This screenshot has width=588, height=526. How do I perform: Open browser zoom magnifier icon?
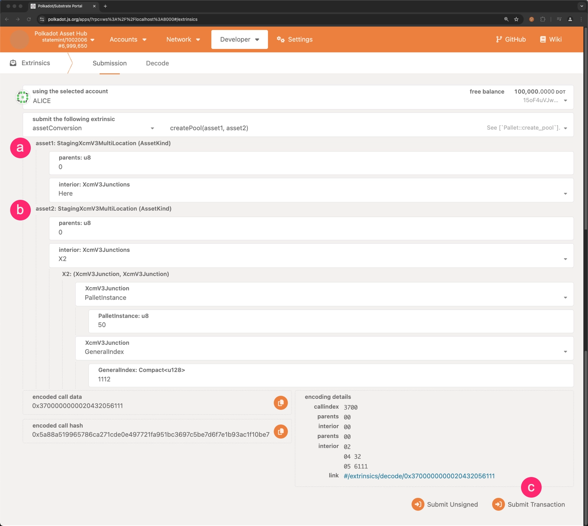coord(506,19)
